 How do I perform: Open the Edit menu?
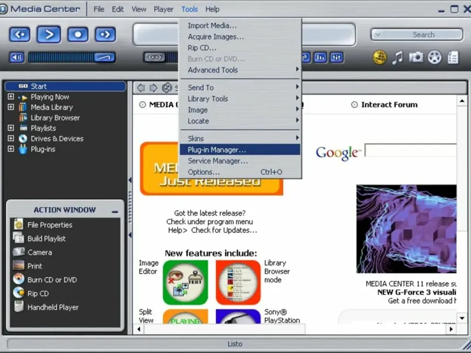pos(118,9)
